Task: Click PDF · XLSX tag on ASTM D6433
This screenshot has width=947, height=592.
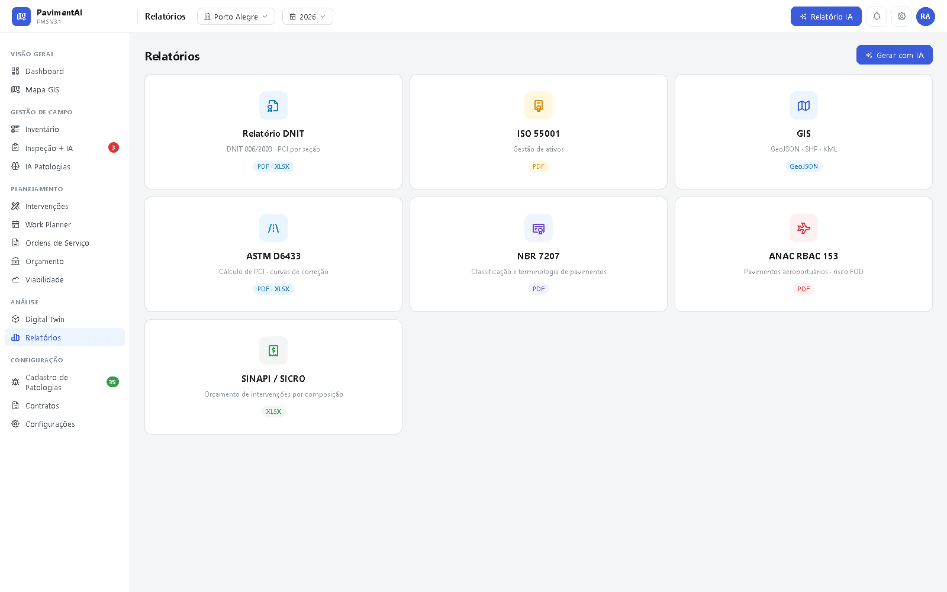Action: [273, 289]
